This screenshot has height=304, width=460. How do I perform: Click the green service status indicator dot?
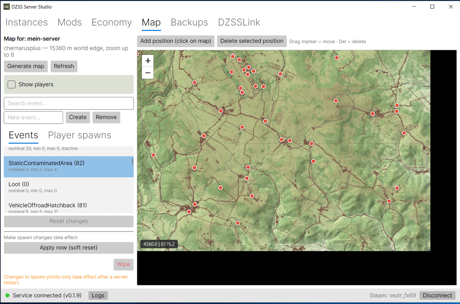[x=7, y=295]
